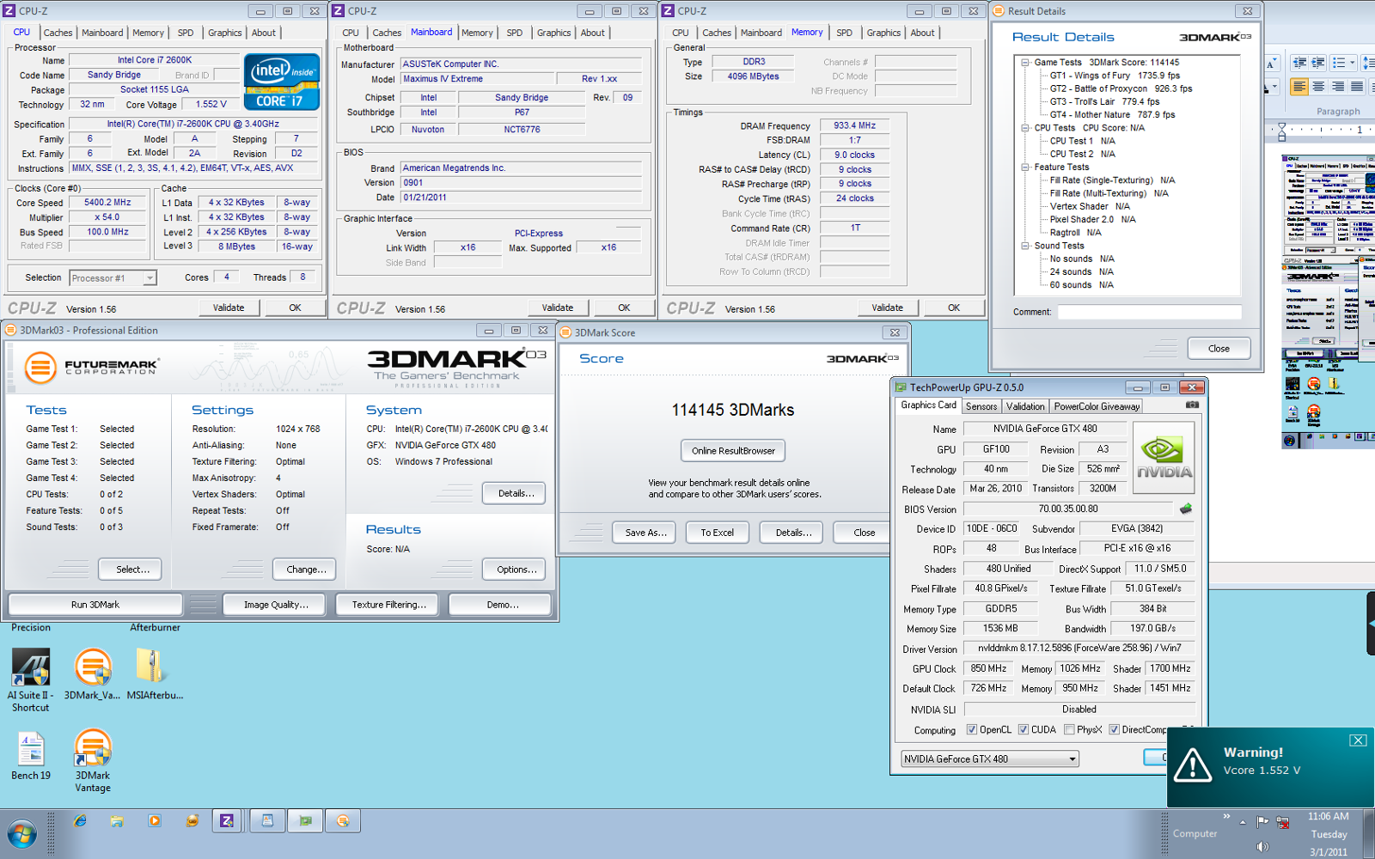Image resolution: width=1375 pixels, height=859 pixels.
Task: Click the Windows Start orb
Action: point(21,834)
